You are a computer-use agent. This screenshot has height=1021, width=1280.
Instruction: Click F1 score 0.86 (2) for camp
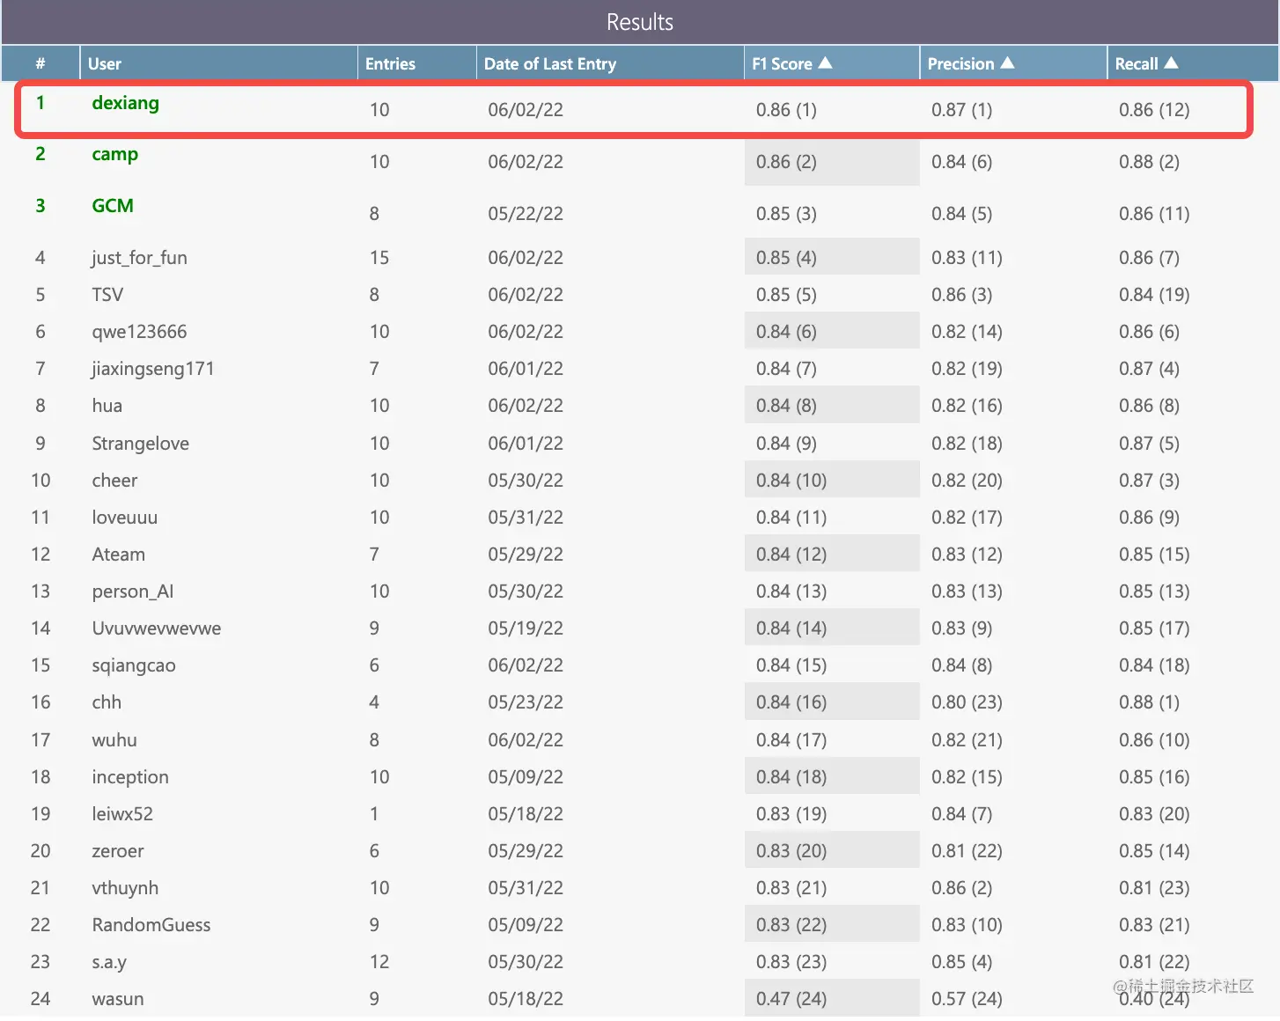pos(786,162)
